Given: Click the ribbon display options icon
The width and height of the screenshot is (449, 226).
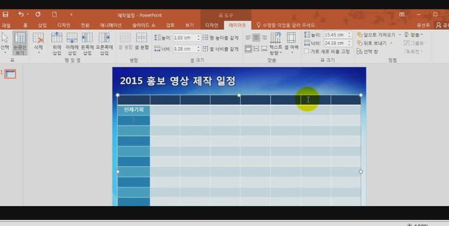Looking at the screenshot, I should pyautogui.click(x=402, y=14).
